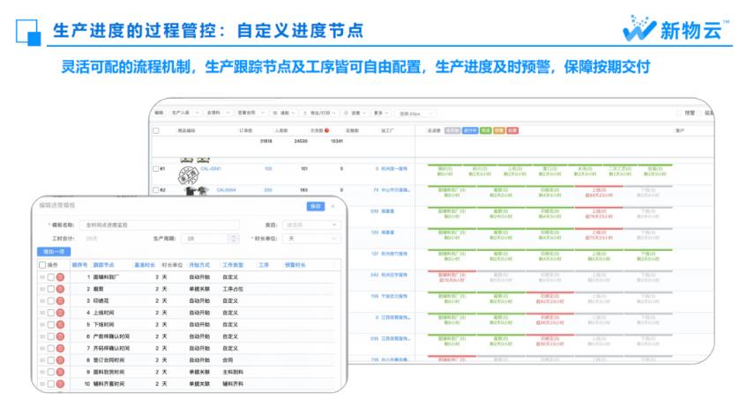
Task: Sort by 顺序号 column header
Action: tap(80, 265)
